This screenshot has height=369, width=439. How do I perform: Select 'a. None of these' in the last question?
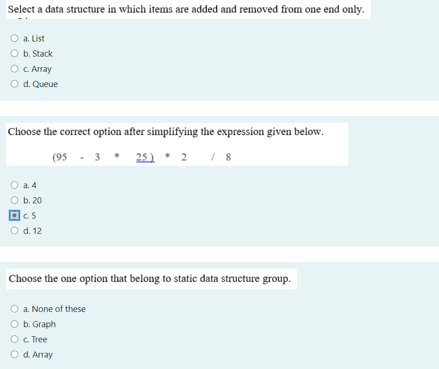(14, 308)
